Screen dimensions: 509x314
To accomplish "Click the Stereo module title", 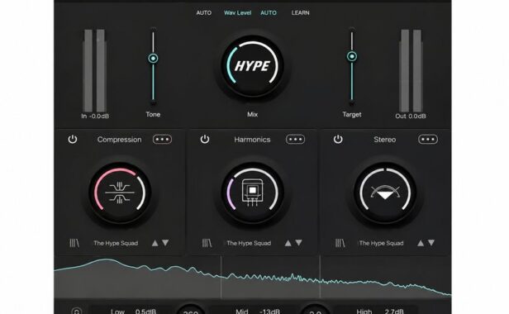I will [x=385, y=140].
